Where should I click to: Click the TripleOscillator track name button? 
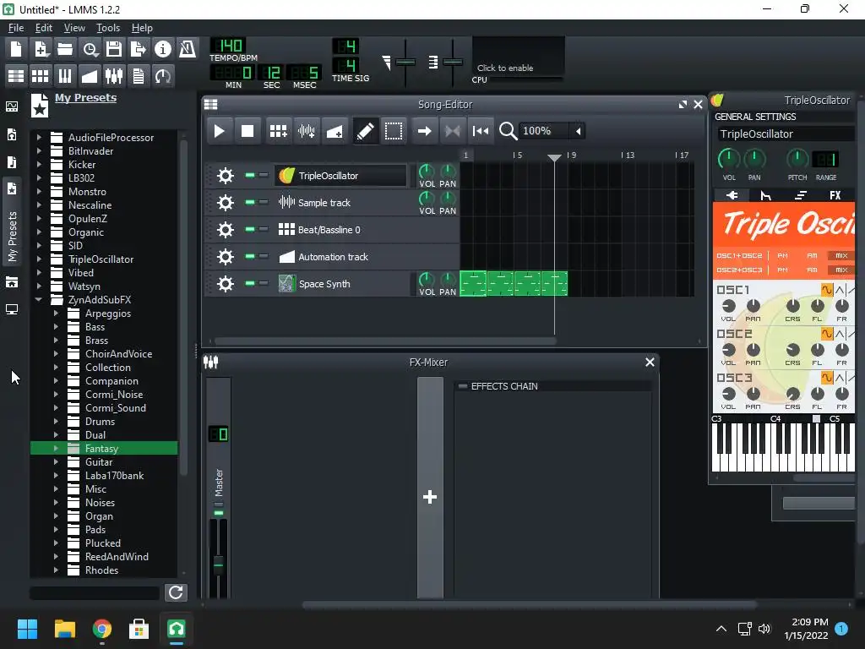340,176
